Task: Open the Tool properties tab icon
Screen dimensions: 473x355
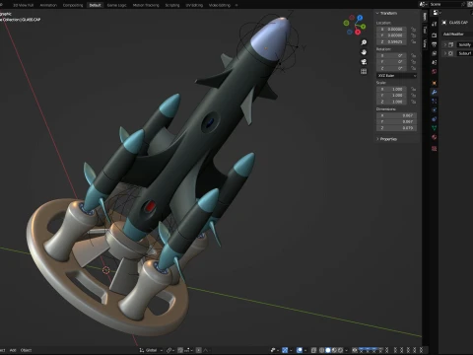Action: tap(435, 24)
